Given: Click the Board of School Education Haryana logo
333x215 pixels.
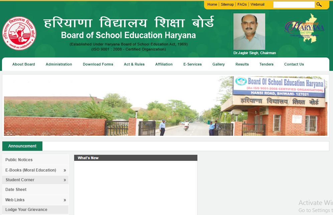Looking at the screenshot, I should [19, 33].
